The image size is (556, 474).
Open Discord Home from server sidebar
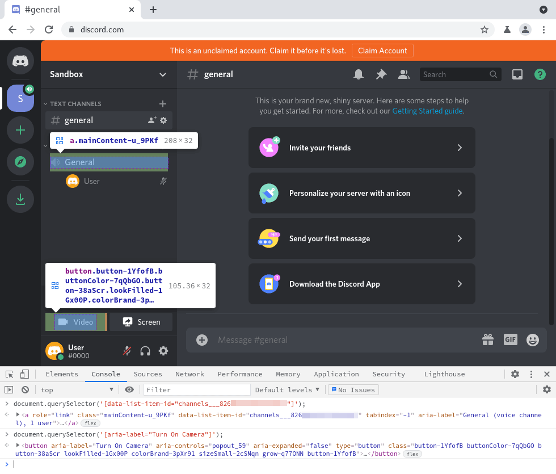[x=20, y=61]
